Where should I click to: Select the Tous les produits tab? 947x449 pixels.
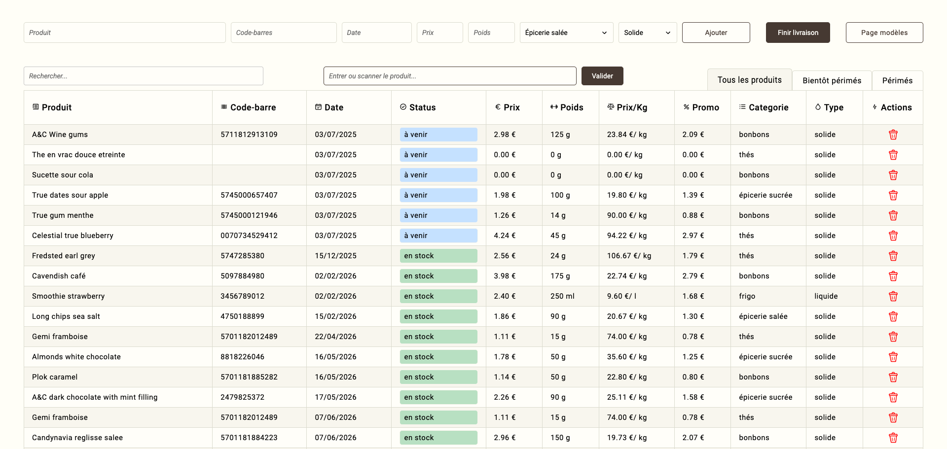tap(749, 80)
